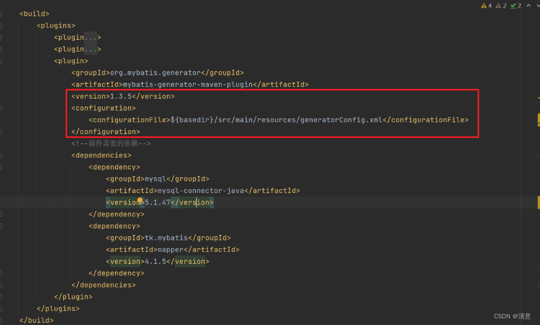Click the artifactId mapper line
This screenshot has width=540, height=325.
pos(172,250)
